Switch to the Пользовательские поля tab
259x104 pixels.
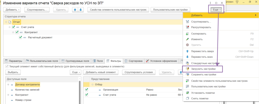coord(42,61)
